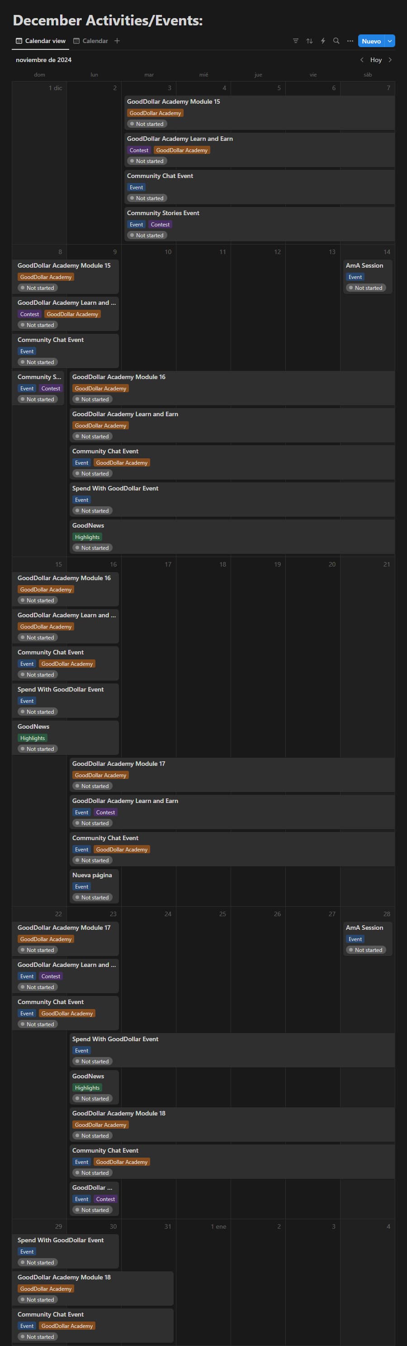Open AmA Session card on December 14
The image size is (407, 1346).
[367, 276]
